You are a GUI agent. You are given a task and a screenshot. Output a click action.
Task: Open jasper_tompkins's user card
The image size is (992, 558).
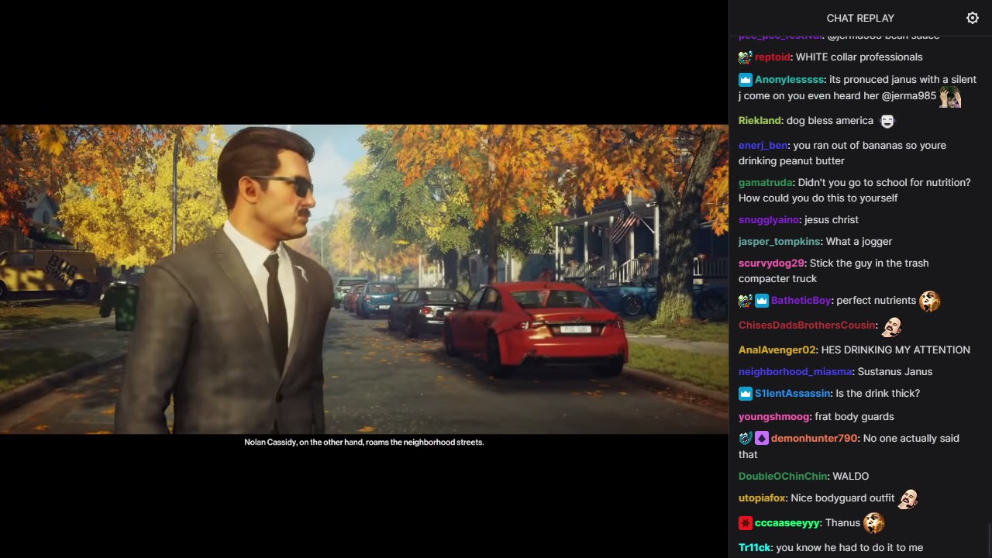click(x=780, y=242)
